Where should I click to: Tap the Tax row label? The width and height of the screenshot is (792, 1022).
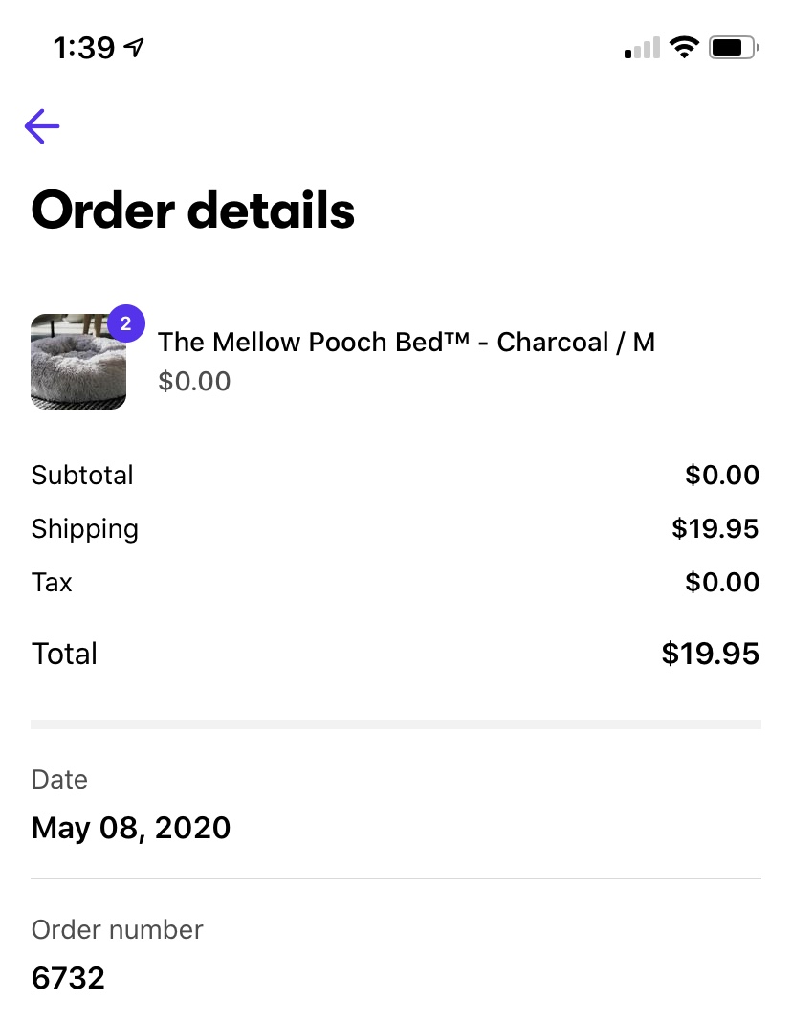[52, 583]
